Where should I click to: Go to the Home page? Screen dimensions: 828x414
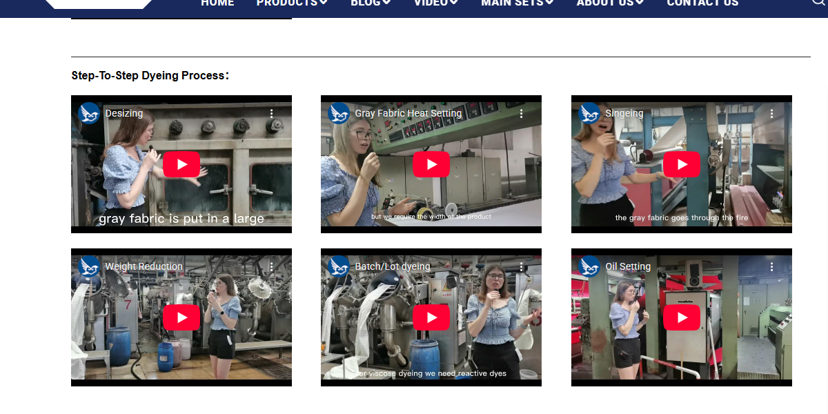click(x=217, y=3)
